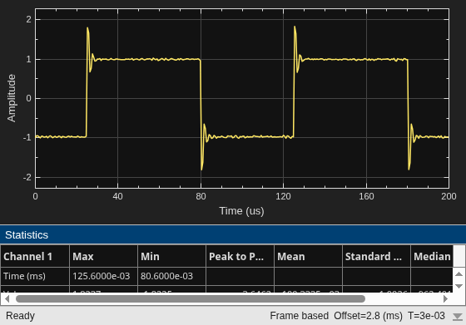The height and width of the screenshot is (325, 466).
Task: Click the horizontal scrollbar left arrow
Action: [7, 299]
